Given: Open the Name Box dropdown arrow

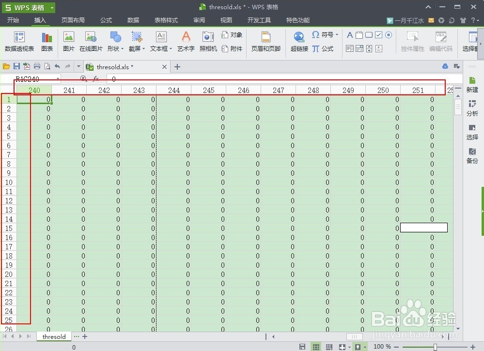Looking at the screenshot, I should (x=58, y=79).
